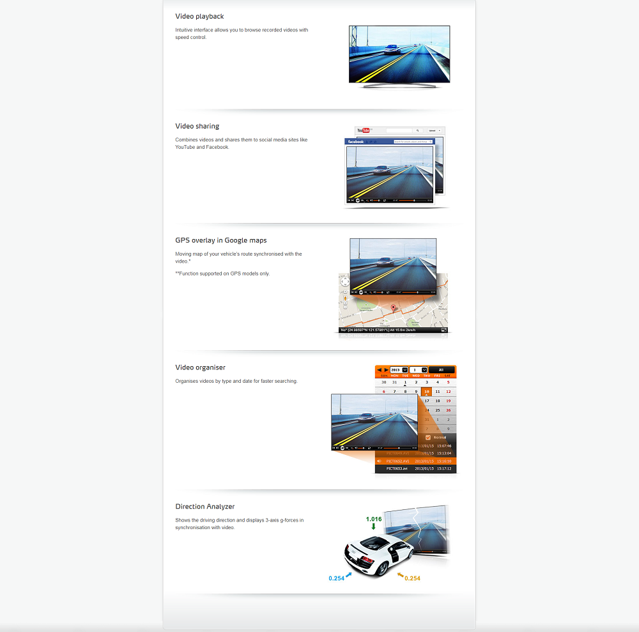The image size is (639, 632).
Task: Open the month dropdown showing 1
Action: [424, 369]
